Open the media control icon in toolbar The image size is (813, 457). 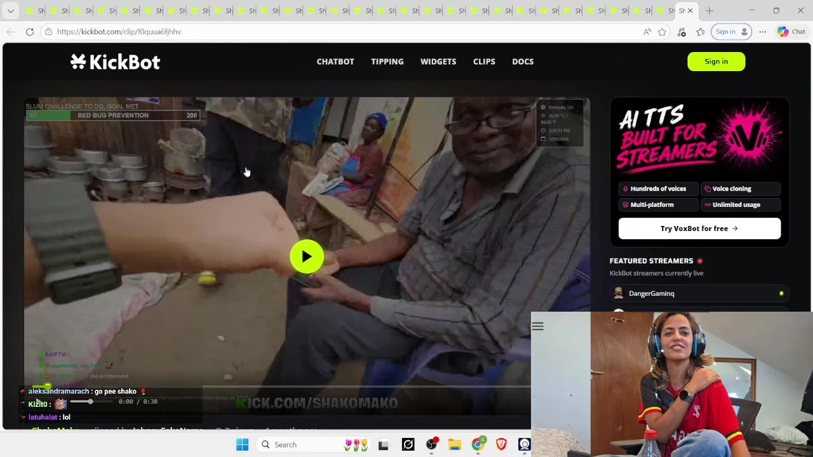click(x=682, y=32)
